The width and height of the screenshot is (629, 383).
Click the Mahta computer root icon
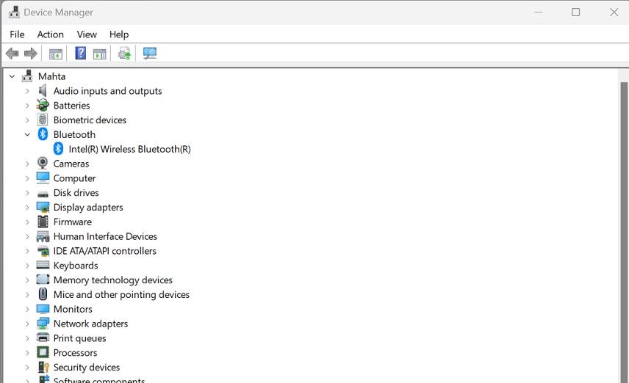27,76
